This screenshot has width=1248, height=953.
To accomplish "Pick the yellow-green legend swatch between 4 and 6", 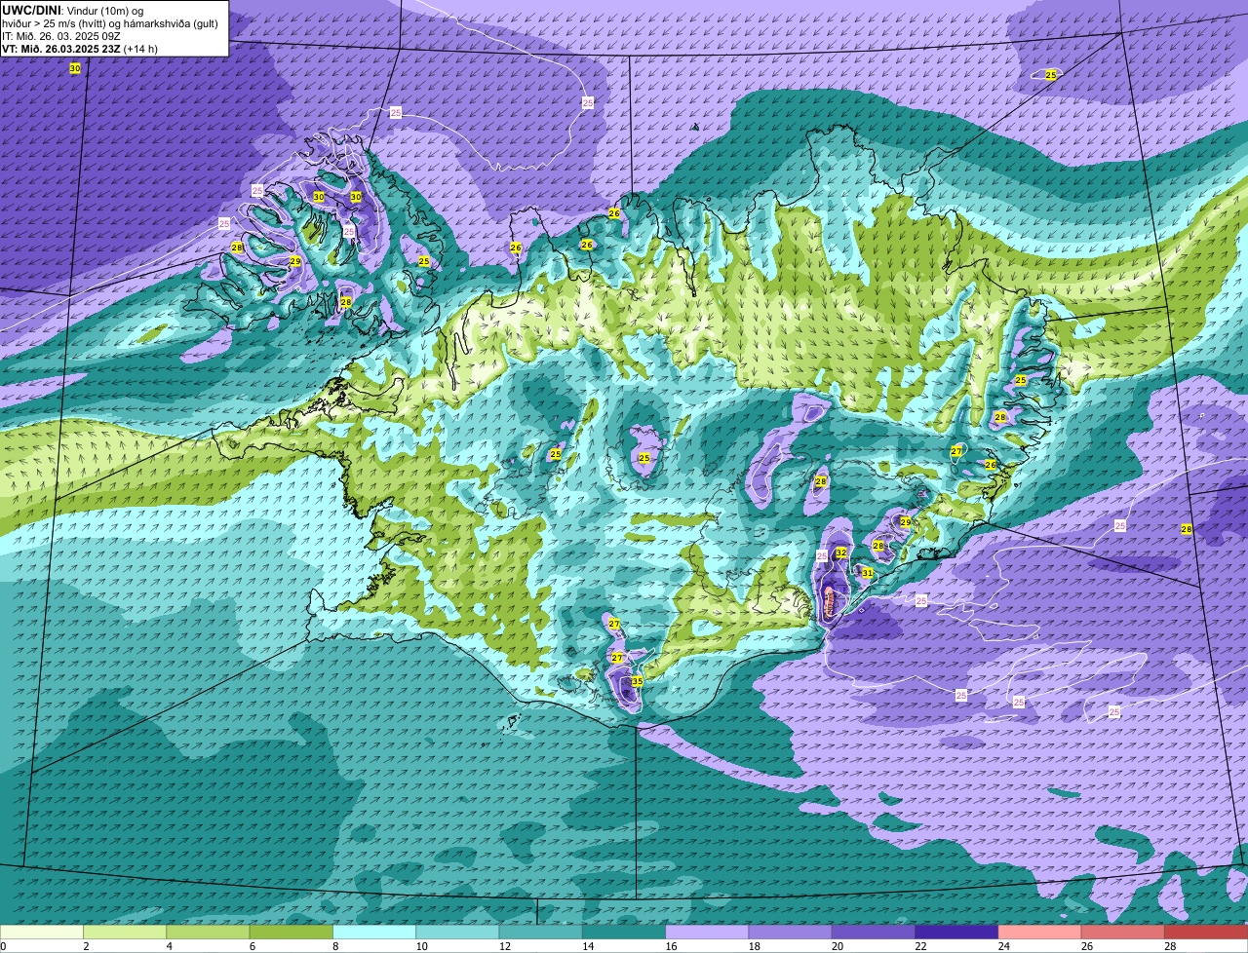I will click(x=208, y=932).
